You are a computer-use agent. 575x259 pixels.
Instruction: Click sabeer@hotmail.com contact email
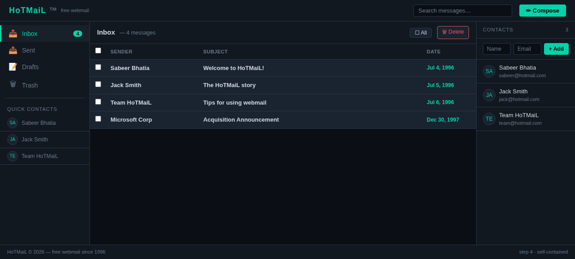pos(522,75)
